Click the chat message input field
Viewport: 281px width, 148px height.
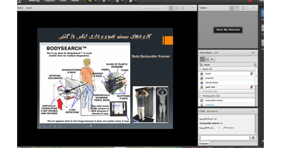(x=224, y=138)
